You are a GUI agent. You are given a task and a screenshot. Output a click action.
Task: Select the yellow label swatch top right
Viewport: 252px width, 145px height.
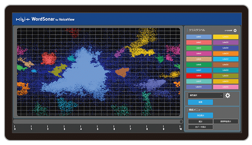coord(225,37)
